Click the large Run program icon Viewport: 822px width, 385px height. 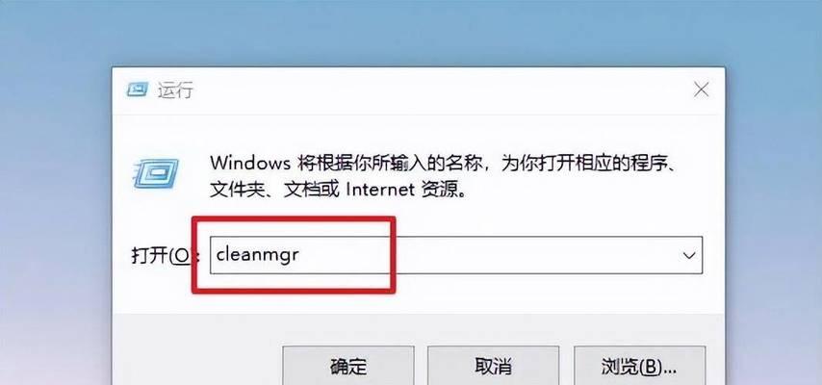[155, 173]
